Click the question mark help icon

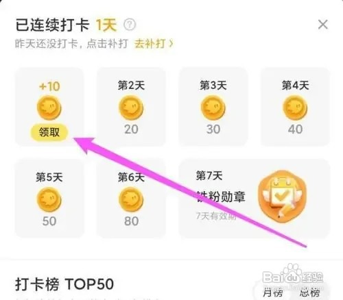pyautogui.click(x=130, y=24)
